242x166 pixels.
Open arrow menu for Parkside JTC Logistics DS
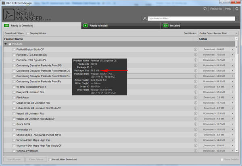point(232,55)
